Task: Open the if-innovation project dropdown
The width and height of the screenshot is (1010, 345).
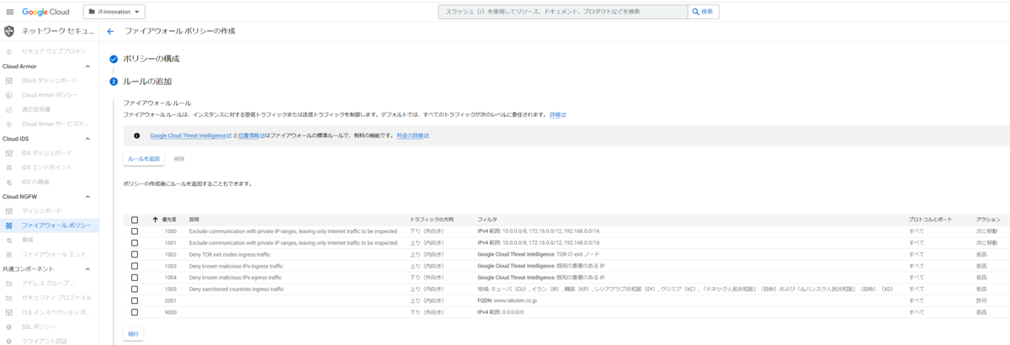Action: tap(114, 12)
